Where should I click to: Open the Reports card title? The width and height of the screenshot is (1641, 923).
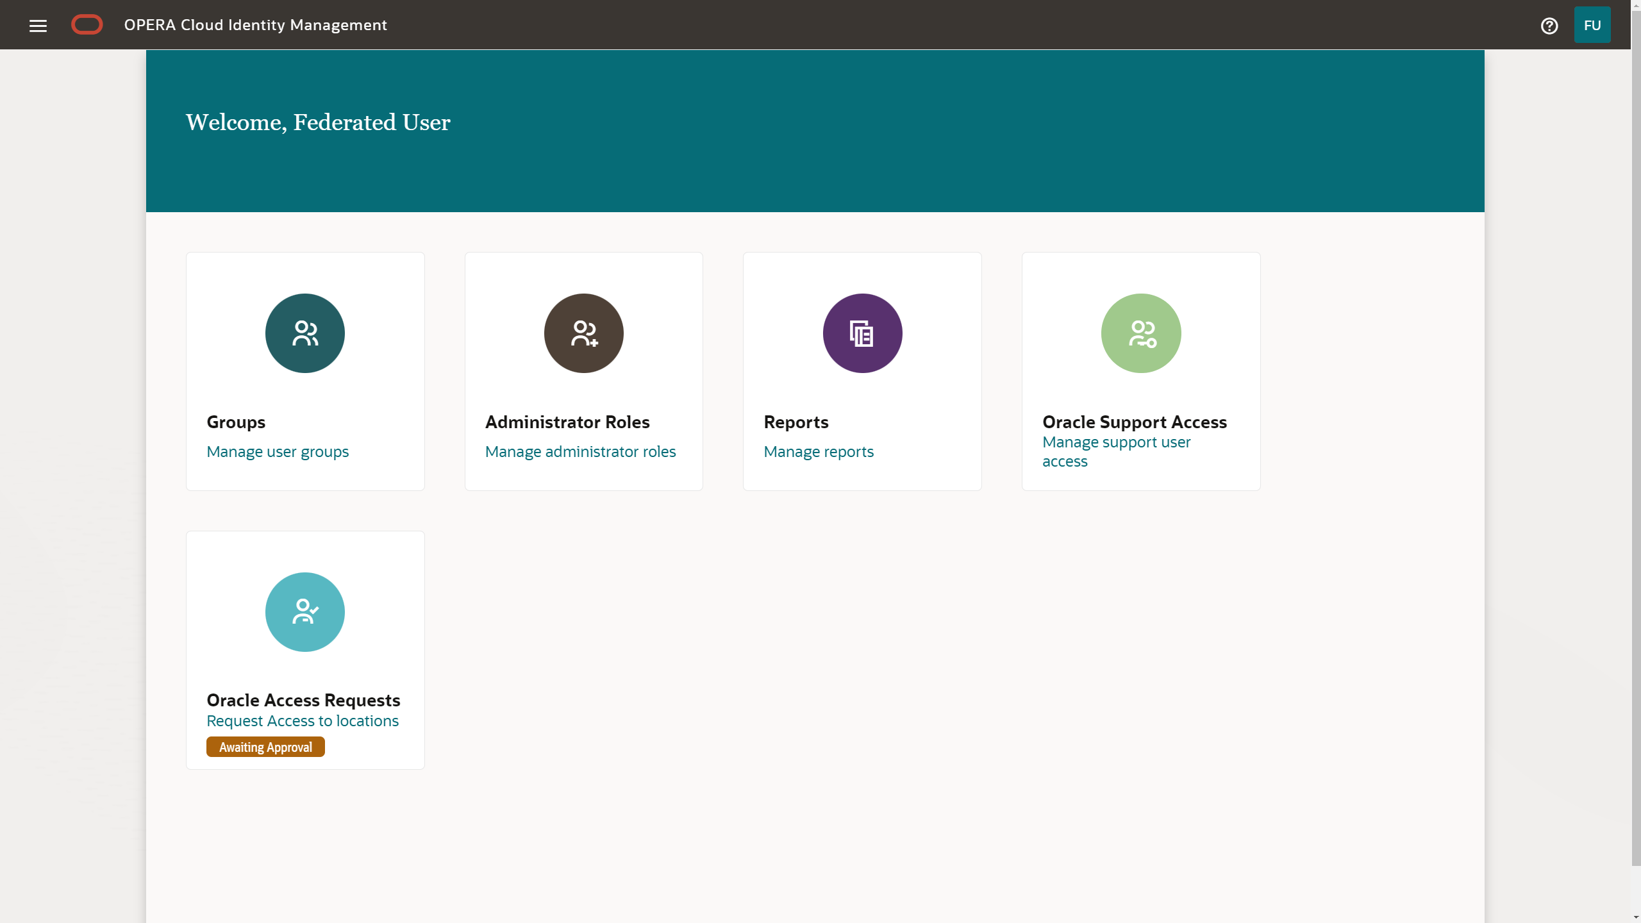point(796,422)
